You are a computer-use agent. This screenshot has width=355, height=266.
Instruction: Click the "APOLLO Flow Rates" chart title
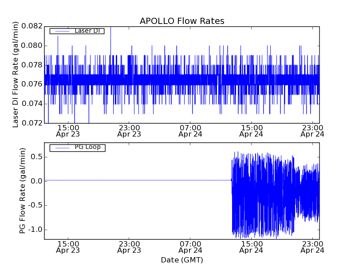pos(182,21)
